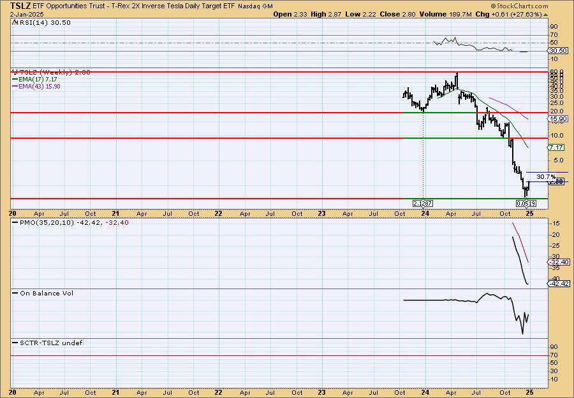Click the purple EMA(43) legend line marker

click(15, 87)
